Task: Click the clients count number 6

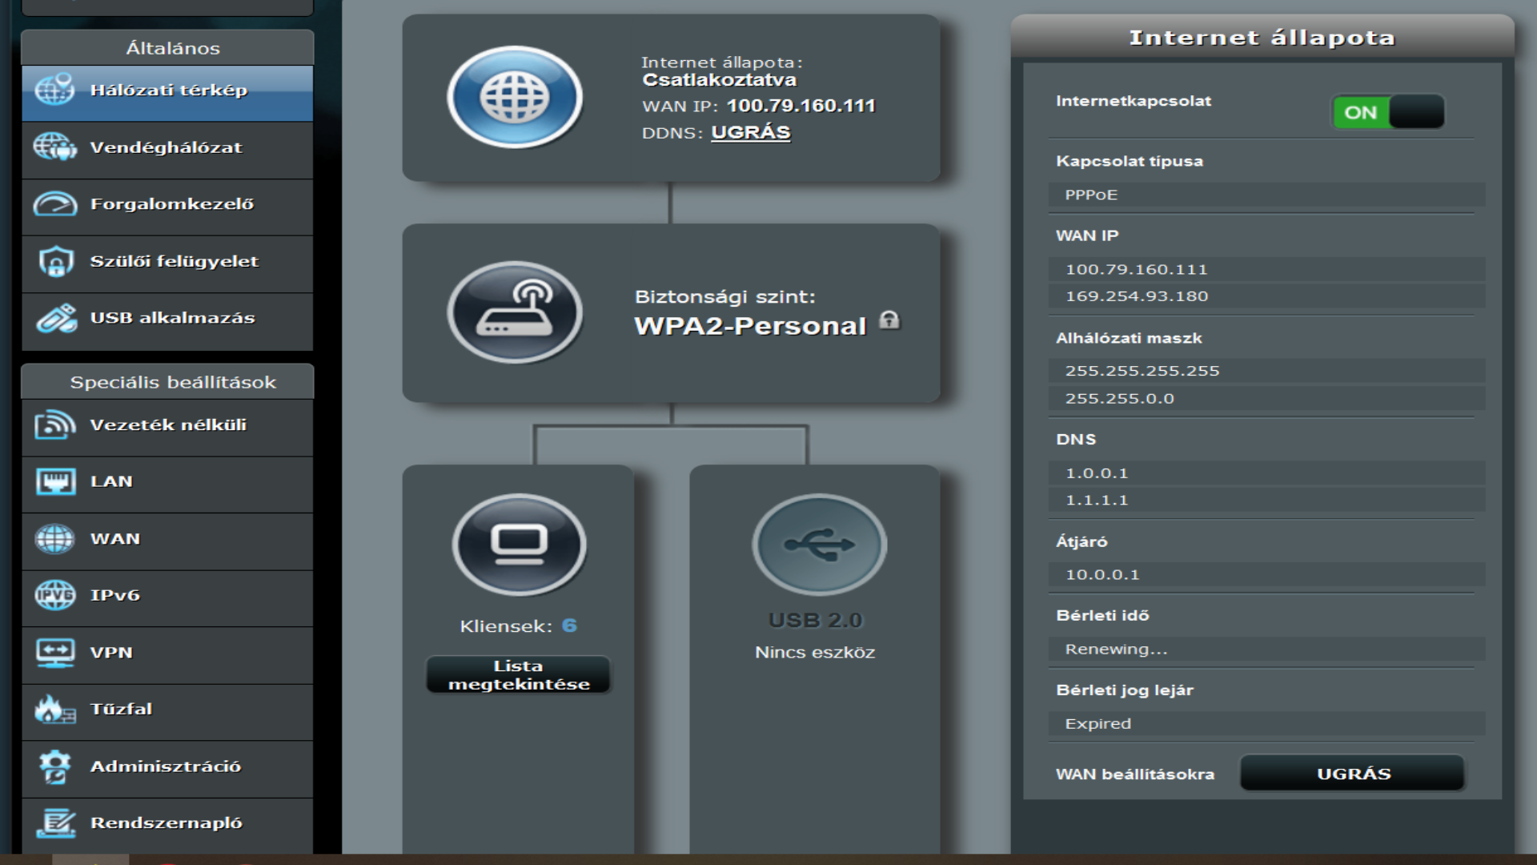Action: pos(569,626)
